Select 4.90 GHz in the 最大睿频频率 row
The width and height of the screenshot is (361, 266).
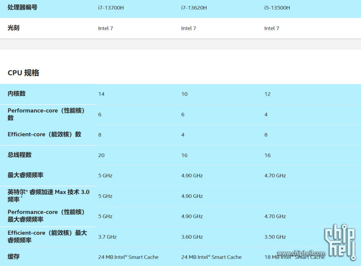click(x=192, y=175)
